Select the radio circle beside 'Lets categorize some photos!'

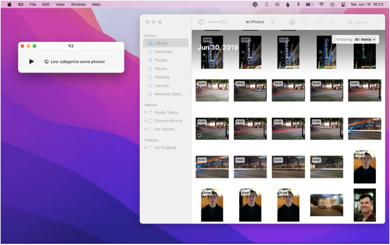47,62
